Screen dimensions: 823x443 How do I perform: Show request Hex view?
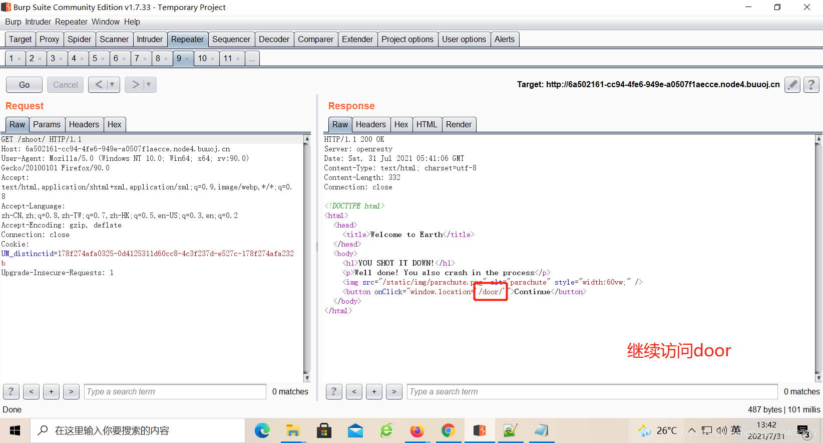click(x=114, y=124)
